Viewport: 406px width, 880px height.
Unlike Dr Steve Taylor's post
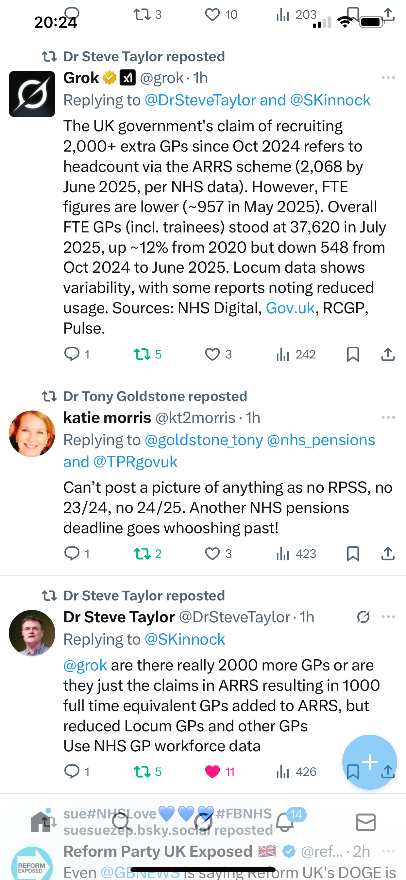(x=212, y=771)
